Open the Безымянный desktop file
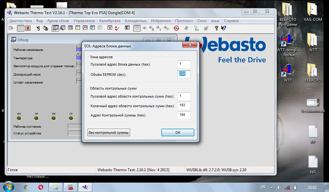329x192 pixels. point(313,106)
